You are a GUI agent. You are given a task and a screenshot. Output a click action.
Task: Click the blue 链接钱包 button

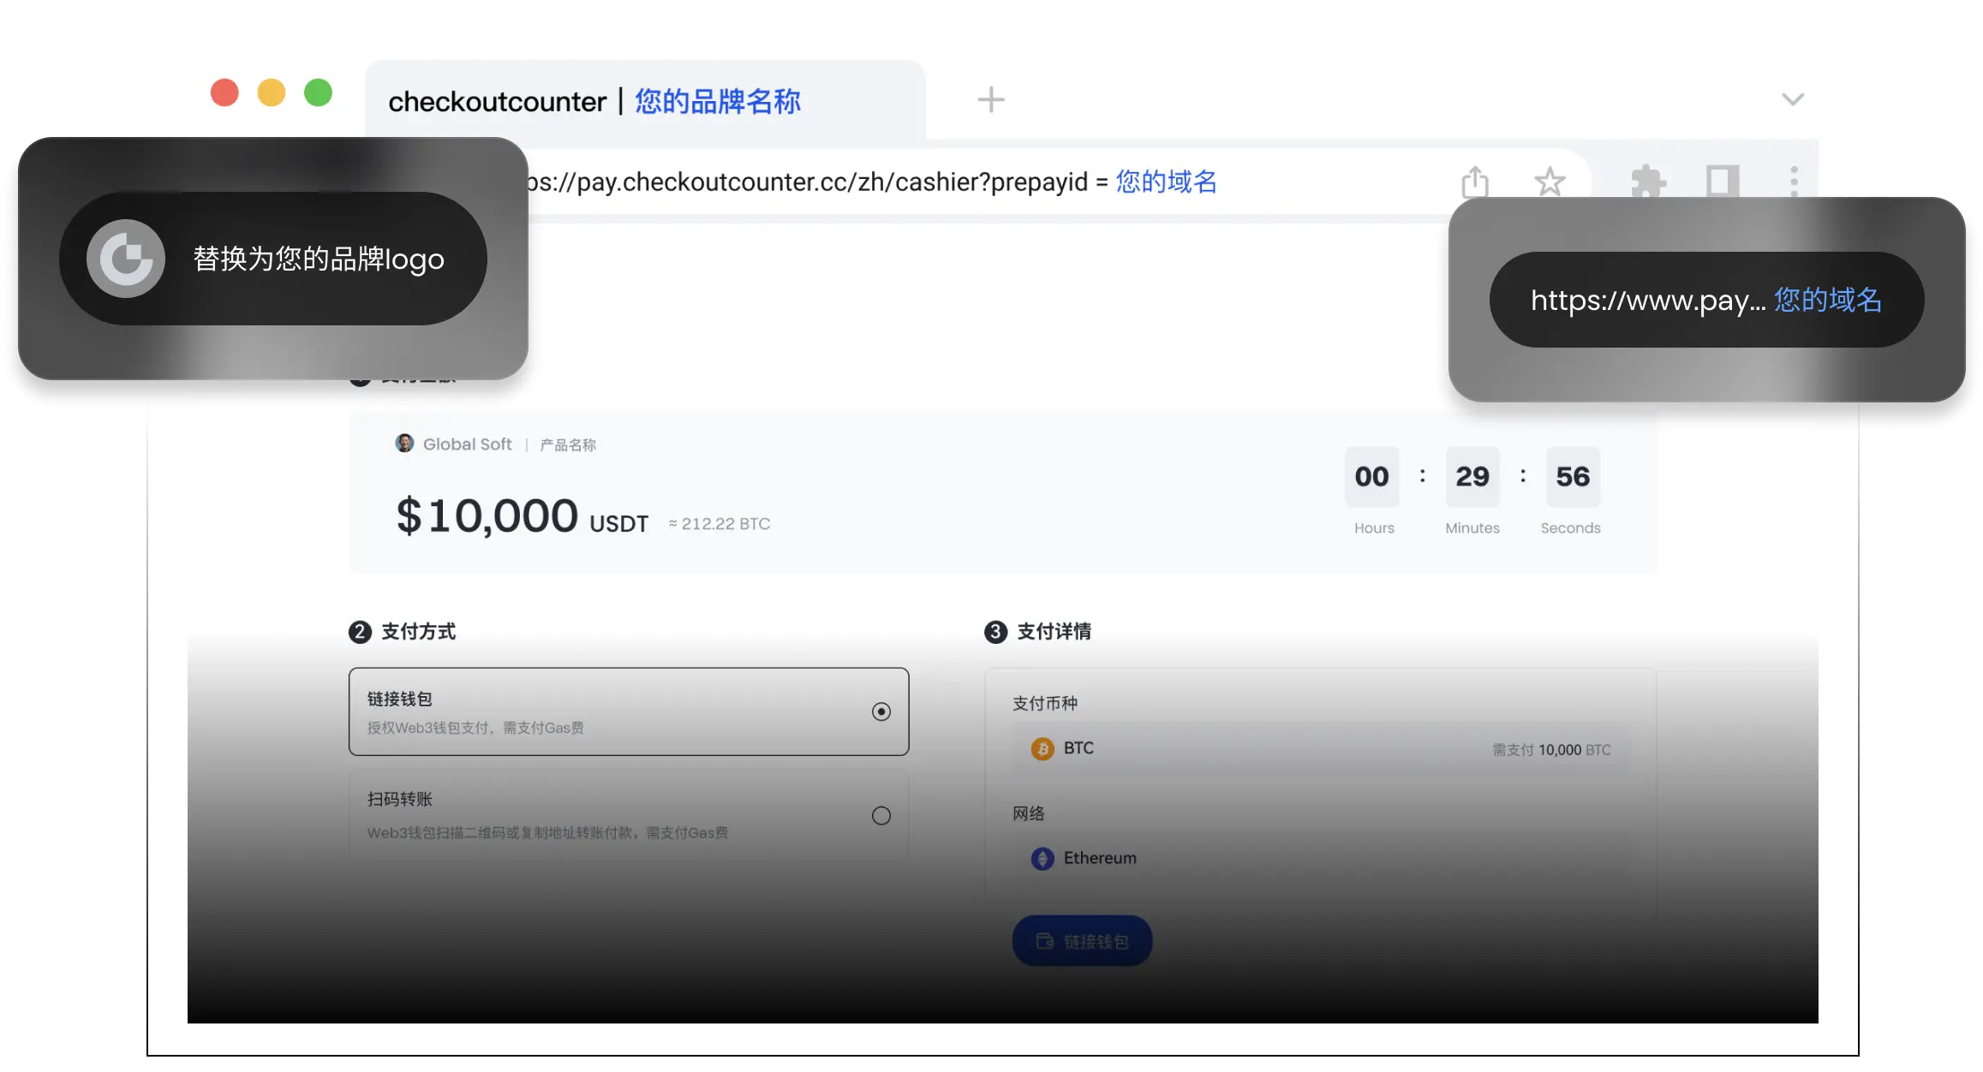1081,939
